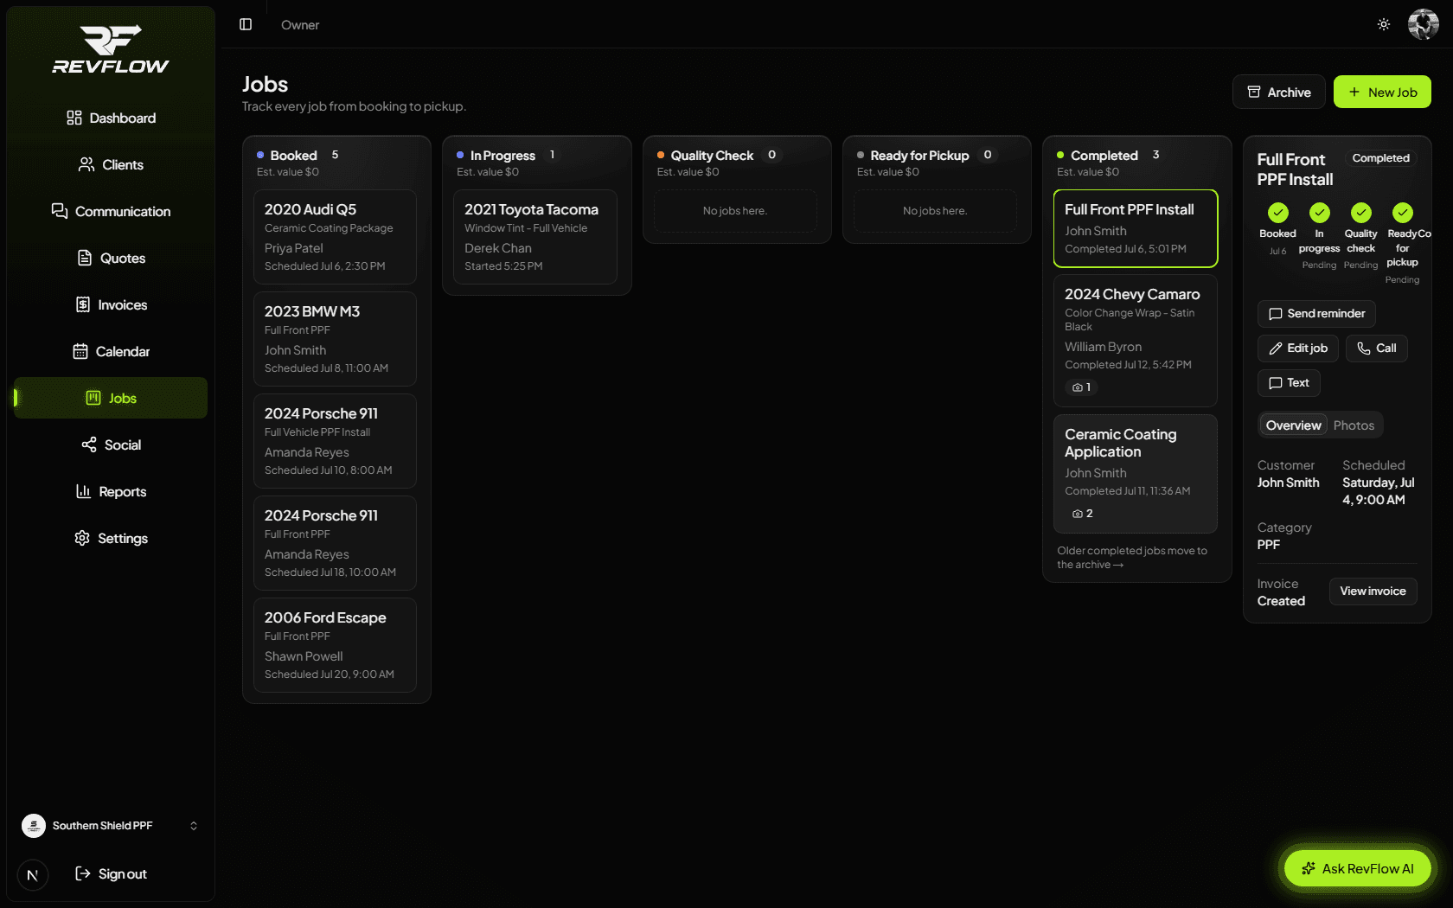The image size is (1453, 908).
Task: Open the Archive view
Action: coord(1278,92)
